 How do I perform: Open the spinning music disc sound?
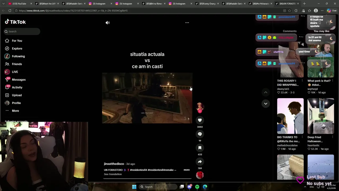200,175
